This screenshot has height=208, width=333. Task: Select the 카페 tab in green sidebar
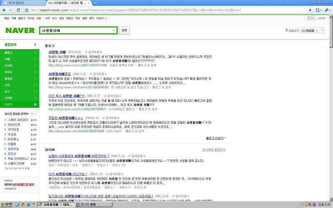[20, 59]
